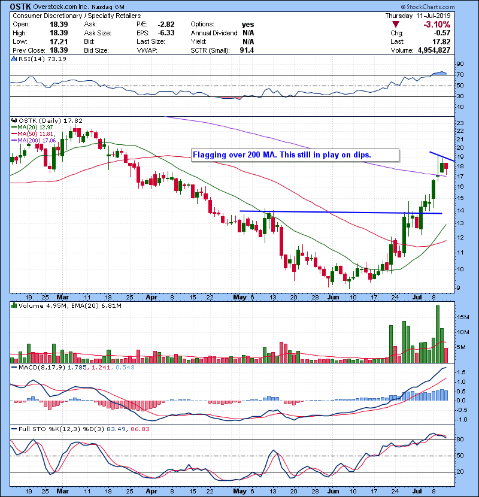Click the red down-triangle change icon

[x=395, y=24]
